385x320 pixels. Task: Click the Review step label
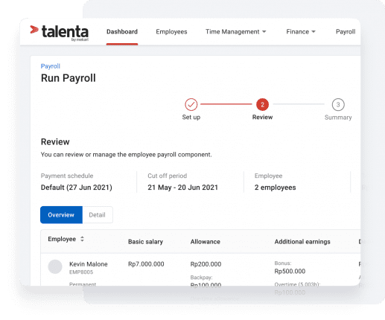coord(262,118)
